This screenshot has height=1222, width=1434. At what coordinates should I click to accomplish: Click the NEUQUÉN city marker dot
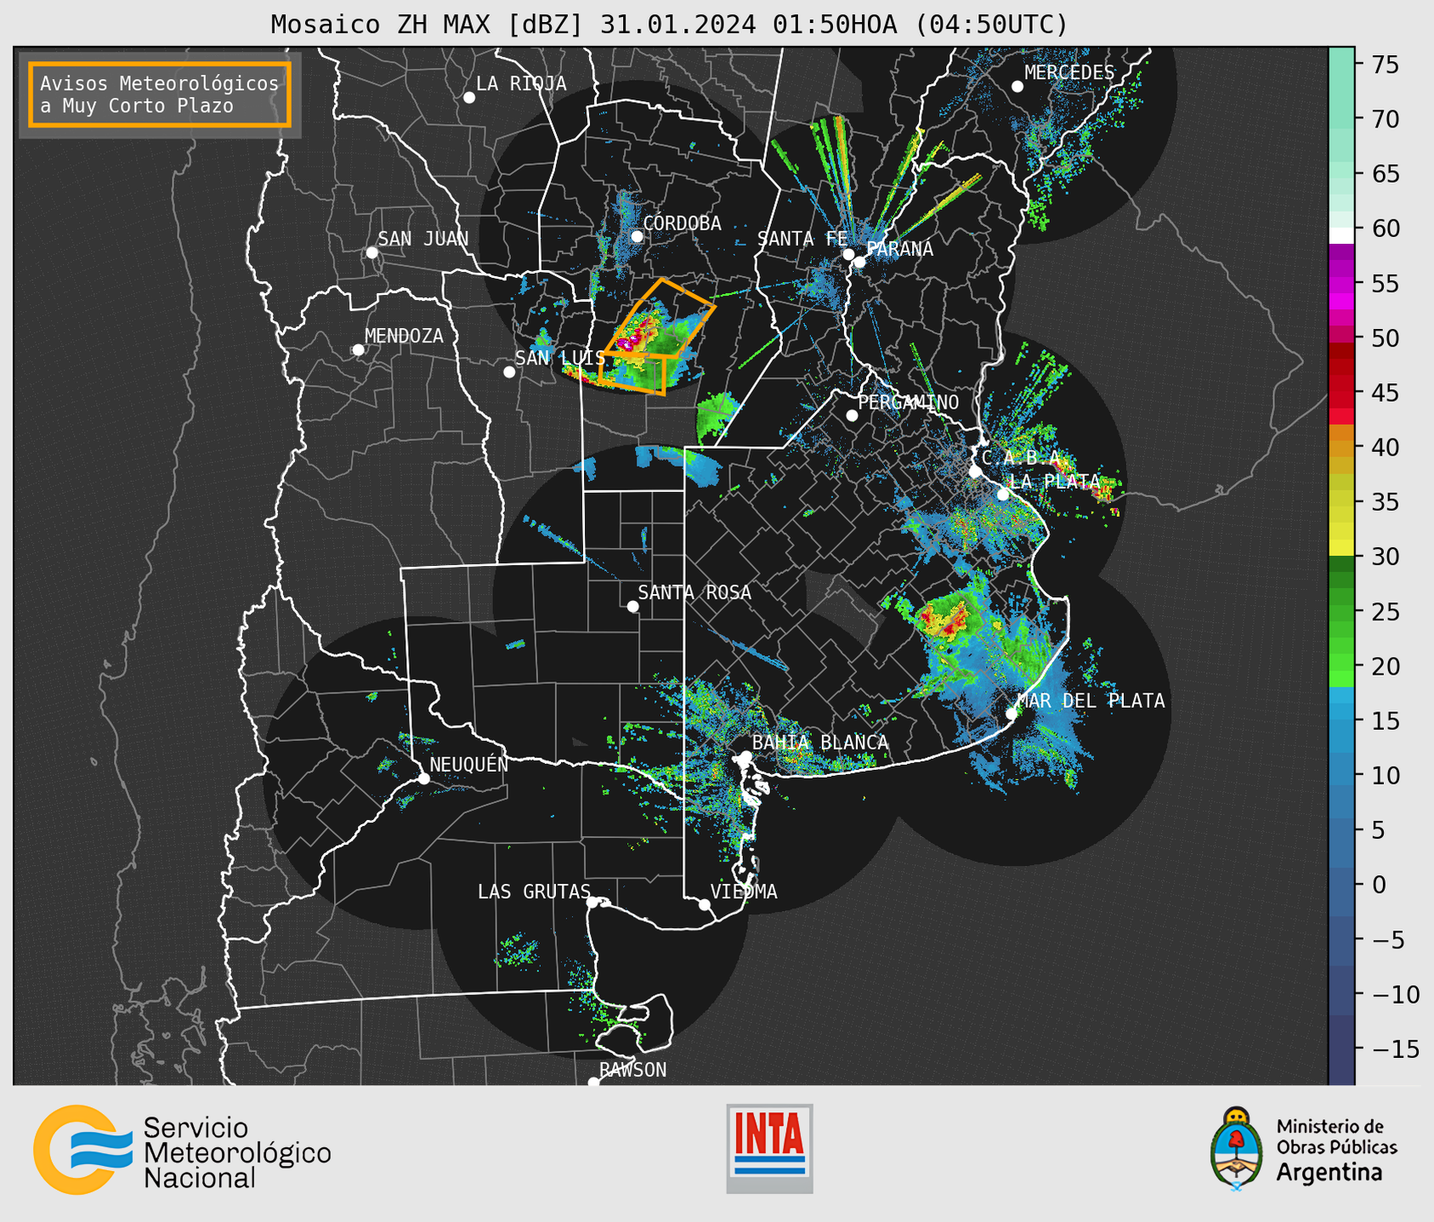tap(423, 778)
